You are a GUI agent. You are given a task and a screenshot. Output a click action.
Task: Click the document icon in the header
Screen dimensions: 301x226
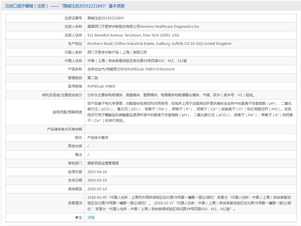click(x=7, y=6)
